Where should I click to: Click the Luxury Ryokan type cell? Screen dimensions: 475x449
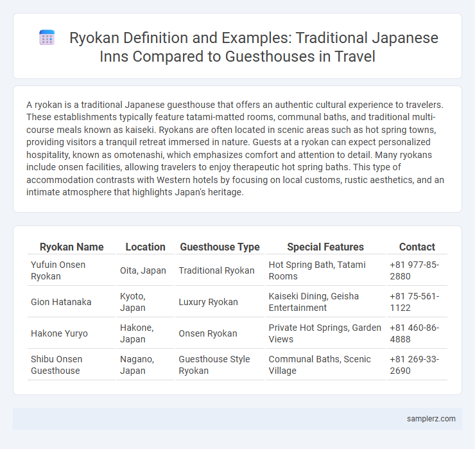click(x=220, y=302)
